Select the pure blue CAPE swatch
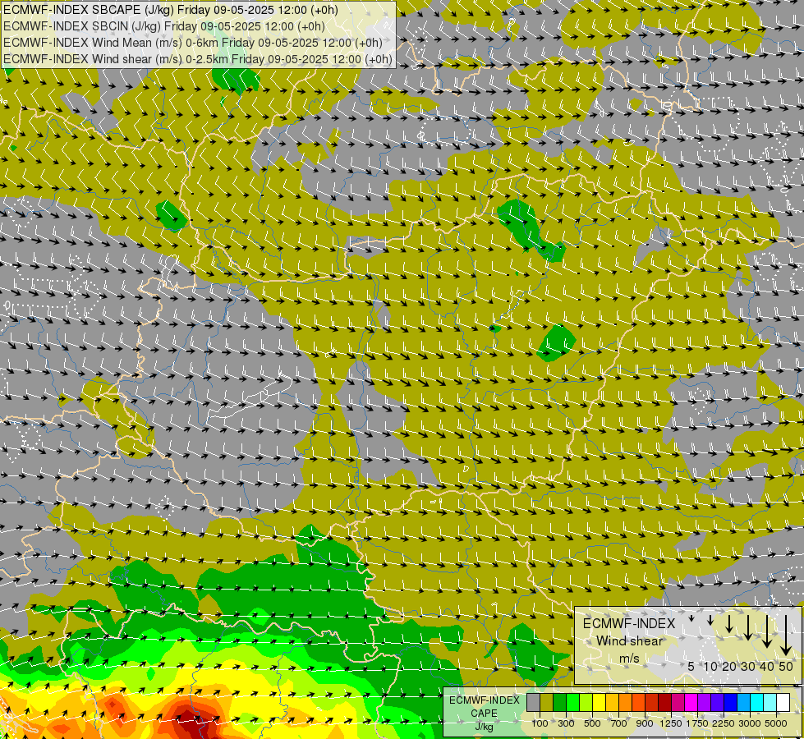The height and width of the screenshot is (739, 804). (731, 703)
